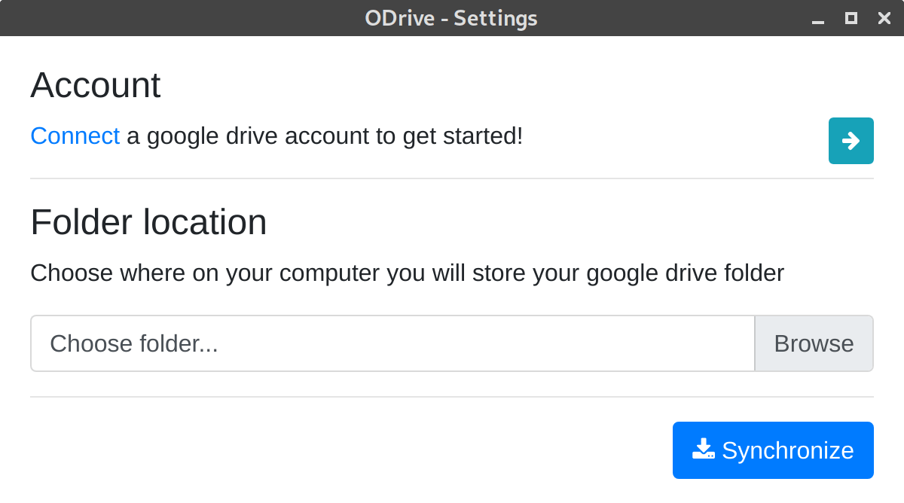The image size is (904, 503).
Task: Click the 'Choose folder...' placeholder text
Action: click(x=134, y=343)
